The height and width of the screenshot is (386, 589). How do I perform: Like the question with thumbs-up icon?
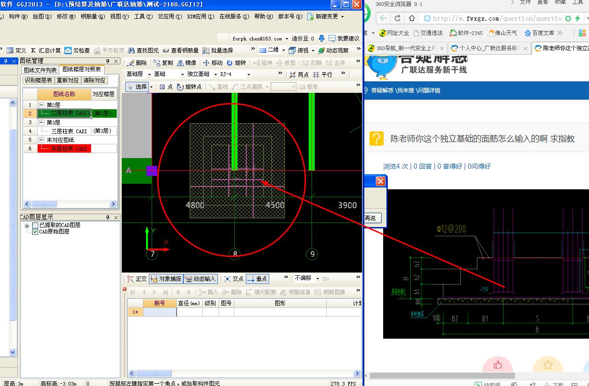498,365
